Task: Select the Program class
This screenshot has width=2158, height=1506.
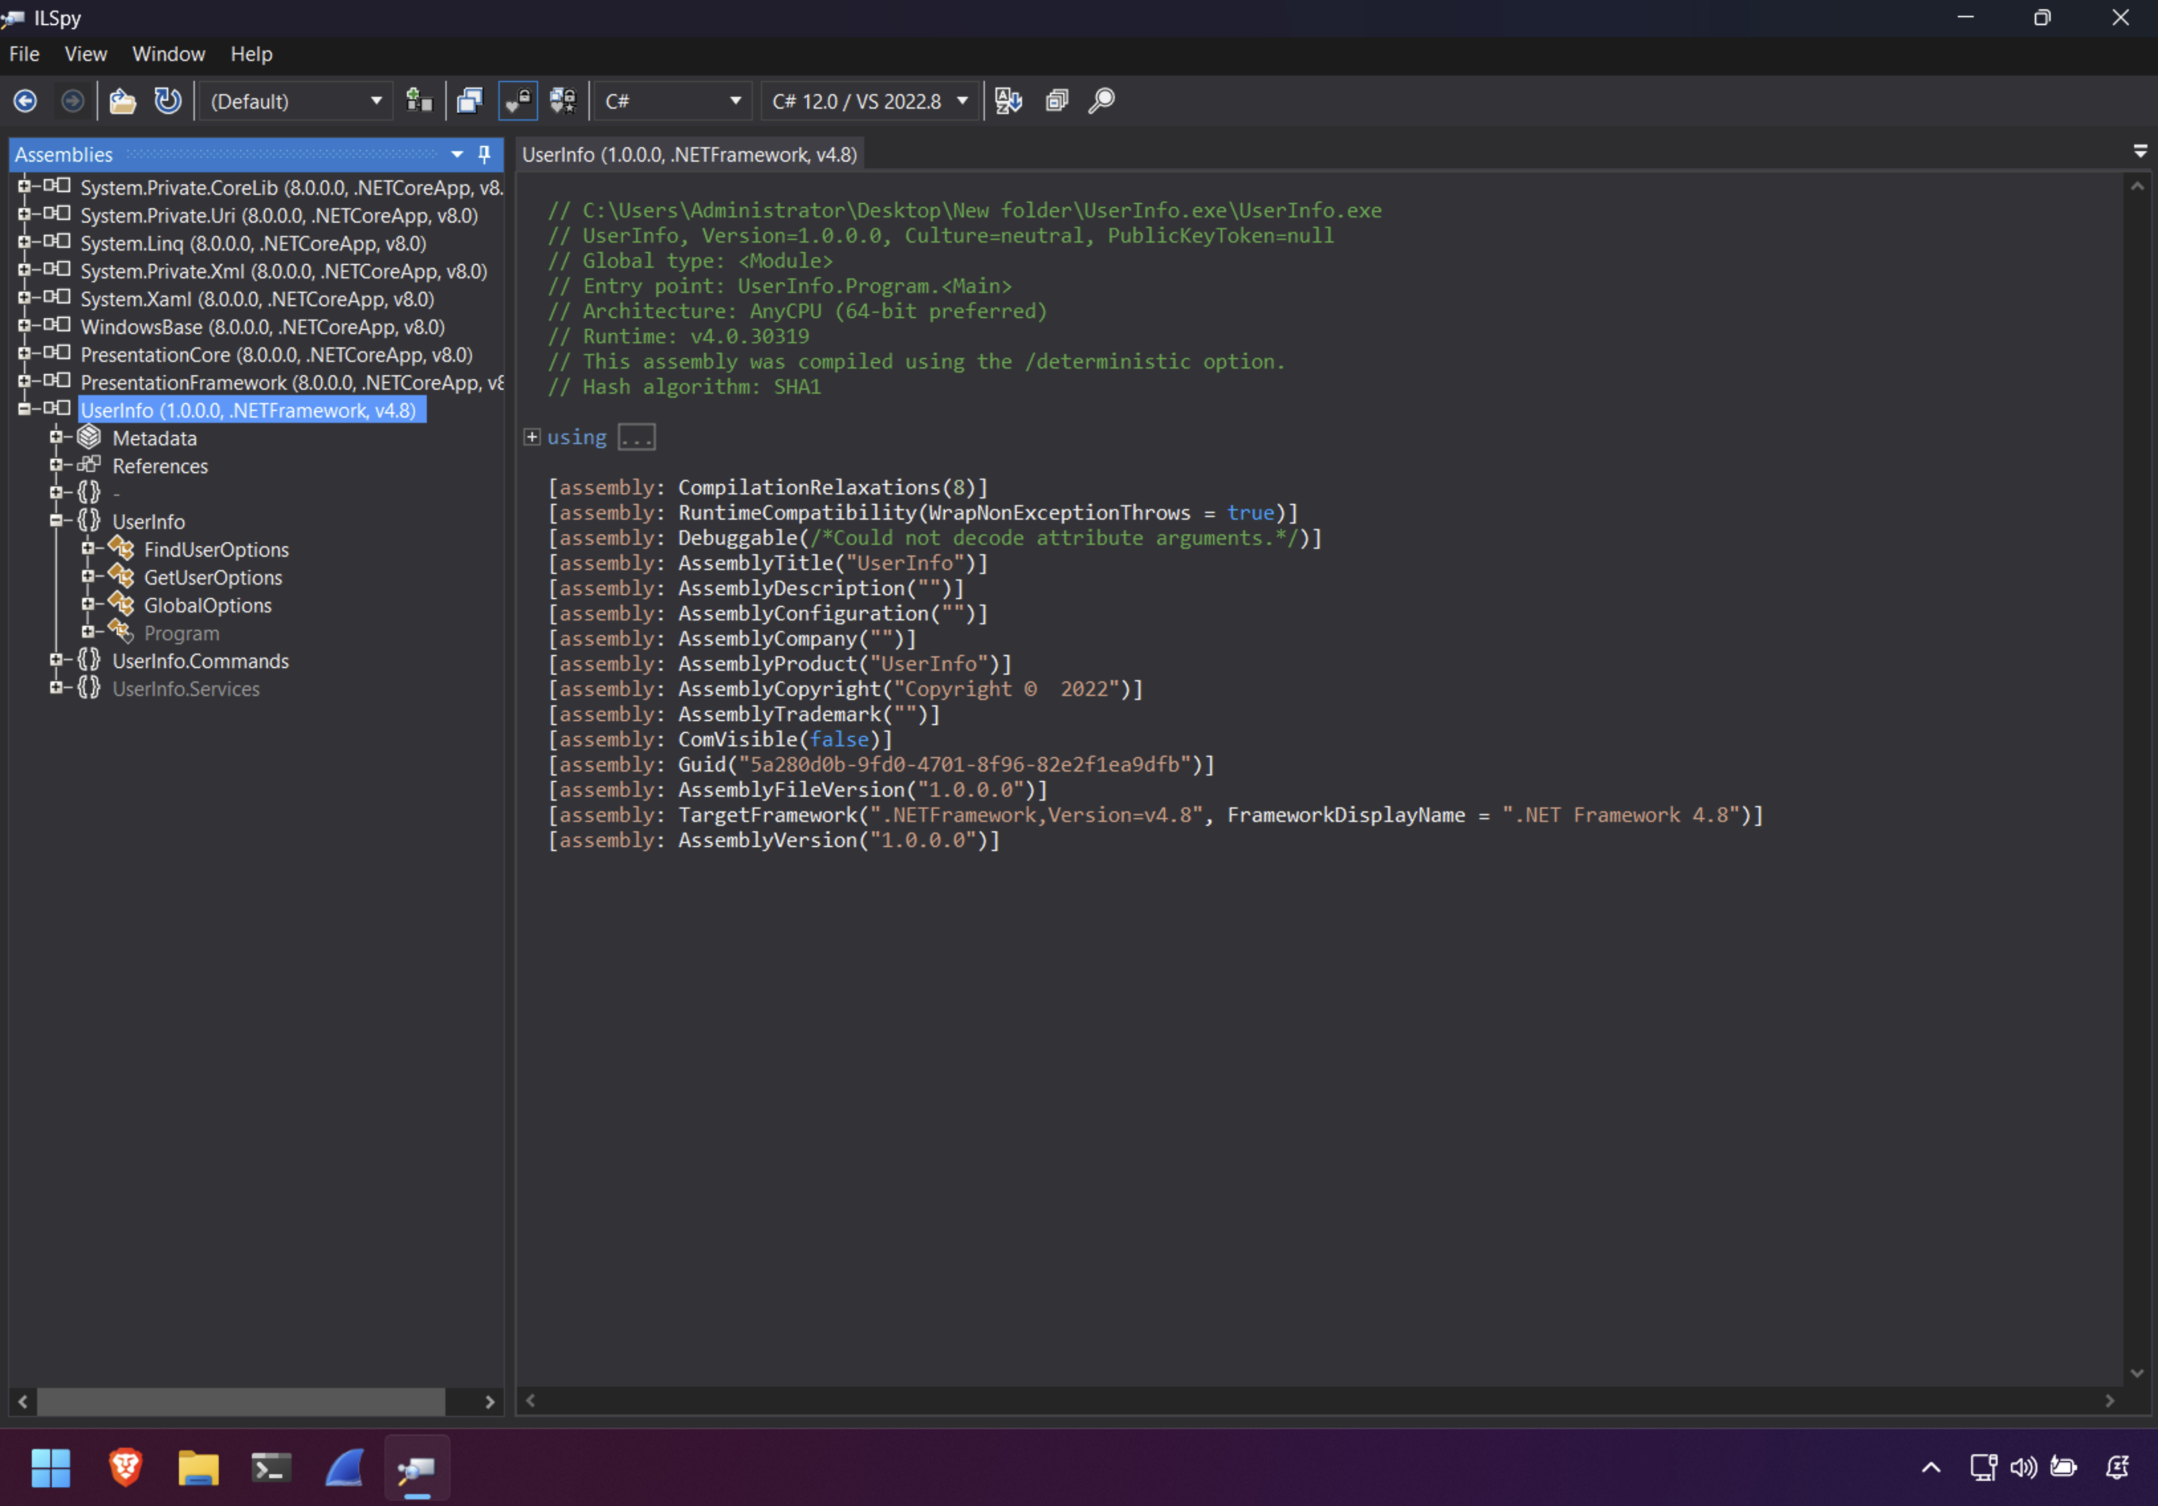Action: pos(182,634)
